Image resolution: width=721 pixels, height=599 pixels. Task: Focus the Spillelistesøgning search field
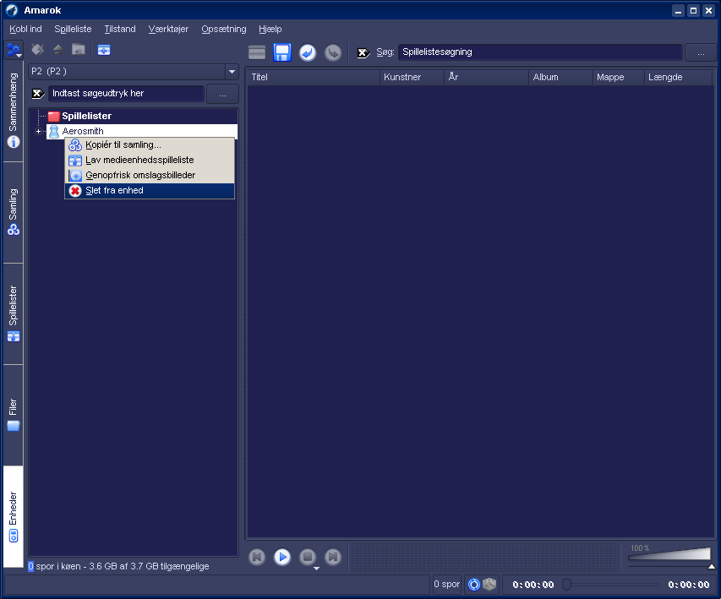540,52
